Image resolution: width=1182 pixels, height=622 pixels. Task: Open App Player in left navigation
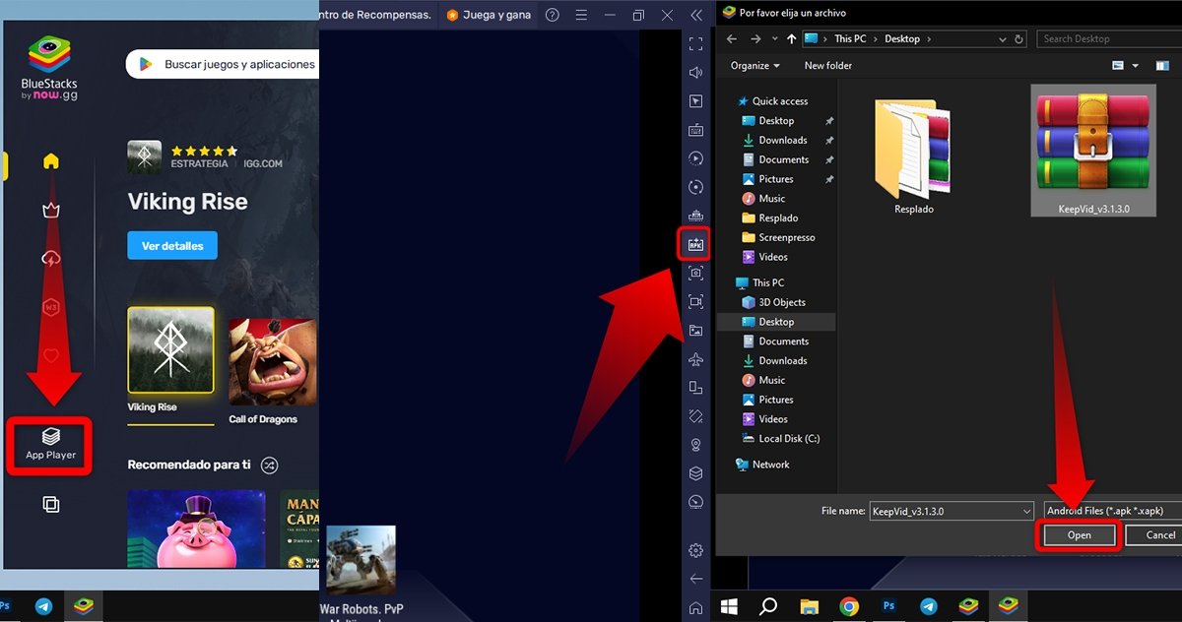[x=50, y=445]
